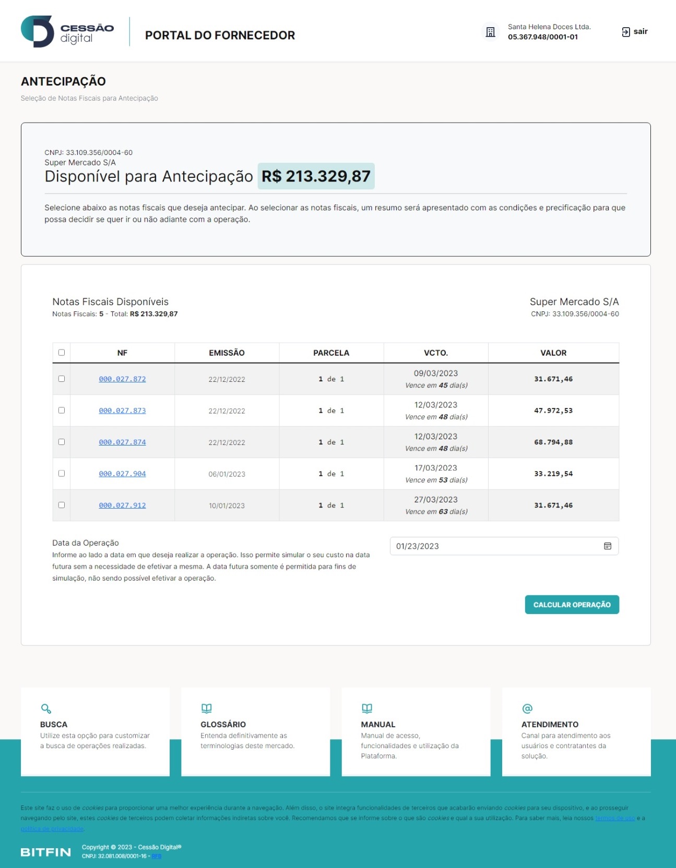676x868 pixels.
Task: Toggle the select-all checkbox in table header
Action: [x=62, y=353]
